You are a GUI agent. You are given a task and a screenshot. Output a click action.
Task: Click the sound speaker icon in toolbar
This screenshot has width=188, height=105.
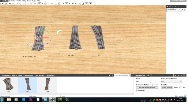90,4
